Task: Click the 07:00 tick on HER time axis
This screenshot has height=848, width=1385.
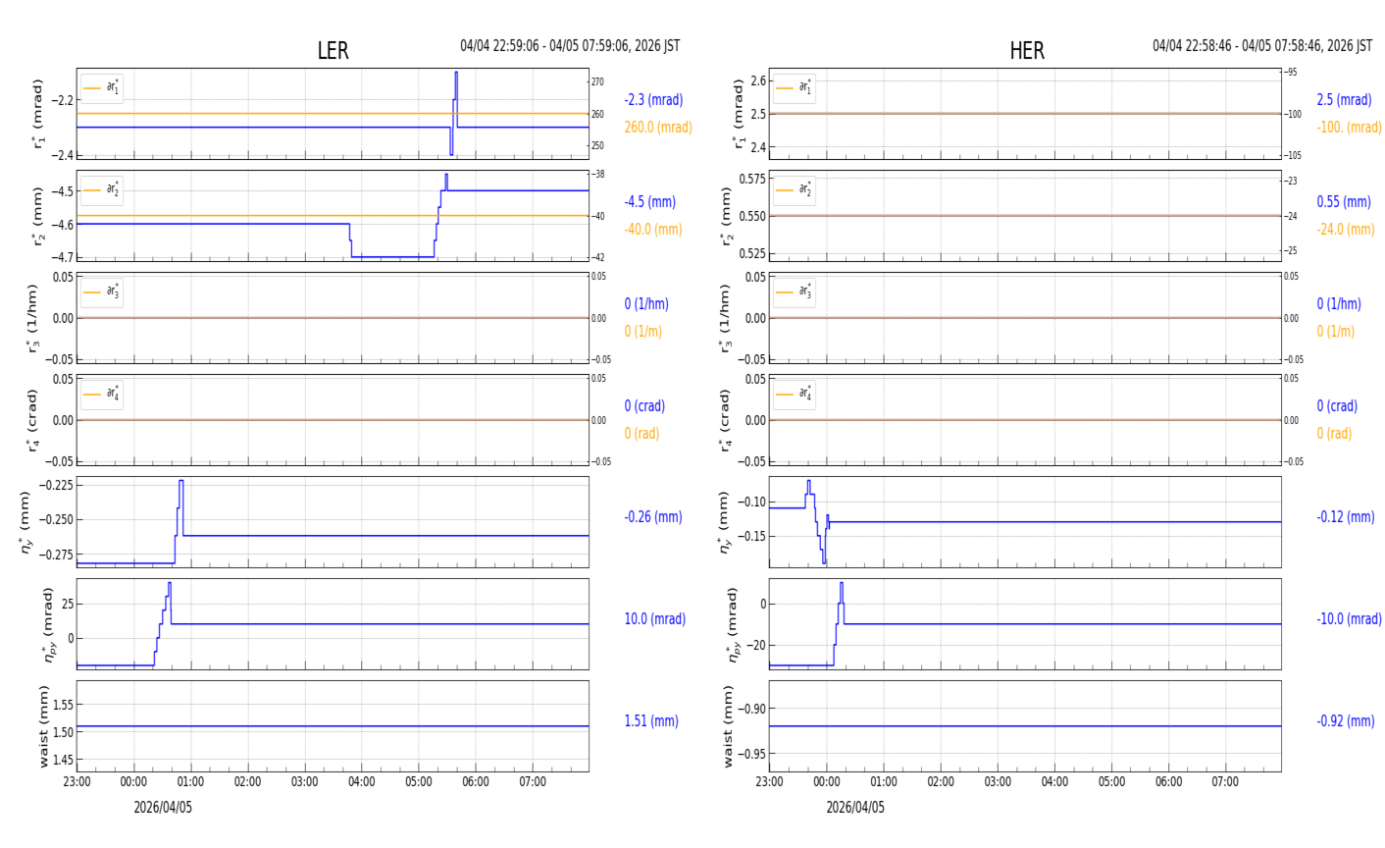Action: (x=1225, y=782)
